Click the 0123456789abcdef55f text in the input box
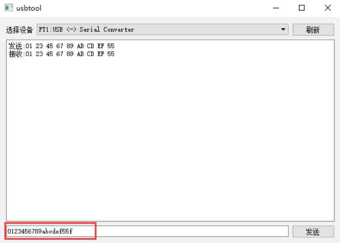The width and height of the screenshot is (340, 243). pyautogui.click(x=40, y=231)
